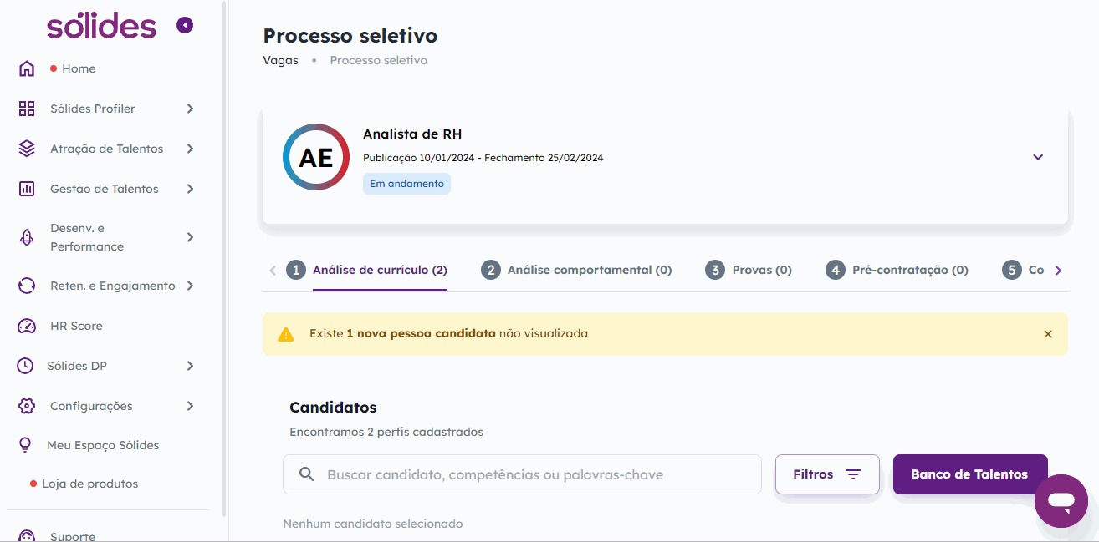Expand the Analista de RH job card
This screenshot has width=1099, height=542.
point(1038,157)
